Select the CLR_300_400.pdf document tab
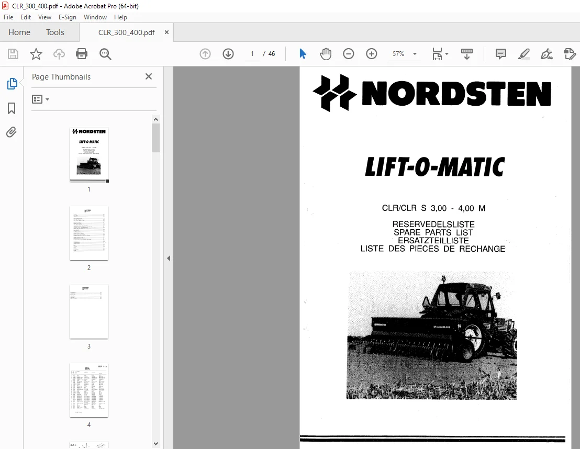The width and height of the screenshot is (580, 449). pyautogui.click(x=126, y=32)
